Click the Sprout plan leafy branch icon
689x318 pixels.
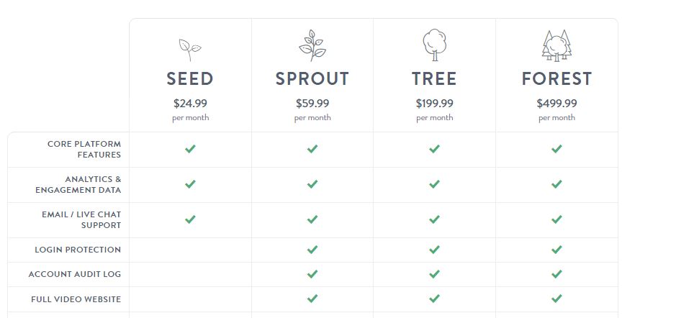[x=312, y=45]
